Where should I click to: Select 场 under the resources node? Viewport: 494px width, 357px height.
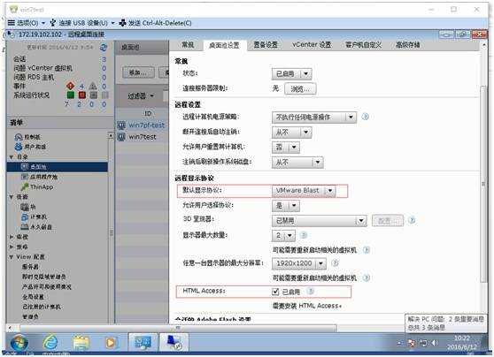[28, 207]
